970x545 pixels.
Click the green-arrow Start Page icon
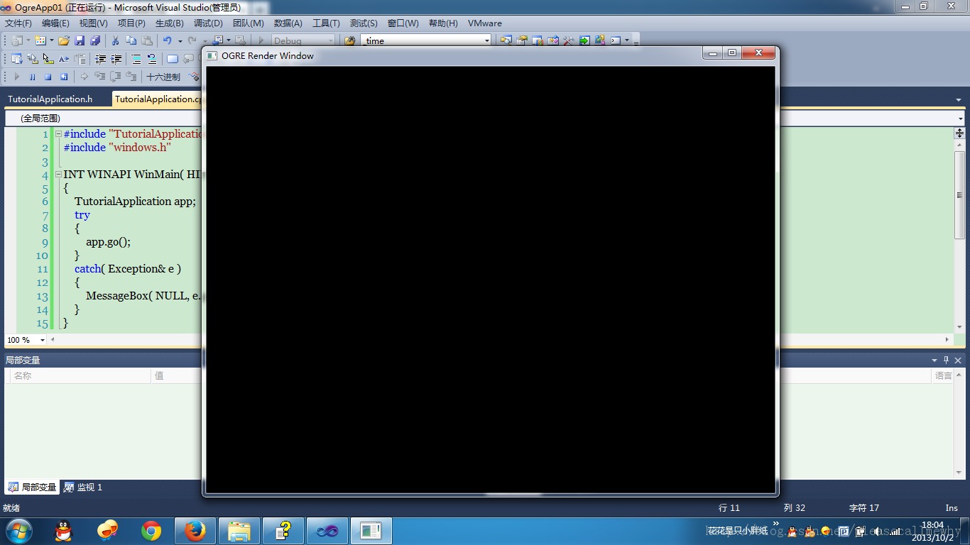(584, 40)
